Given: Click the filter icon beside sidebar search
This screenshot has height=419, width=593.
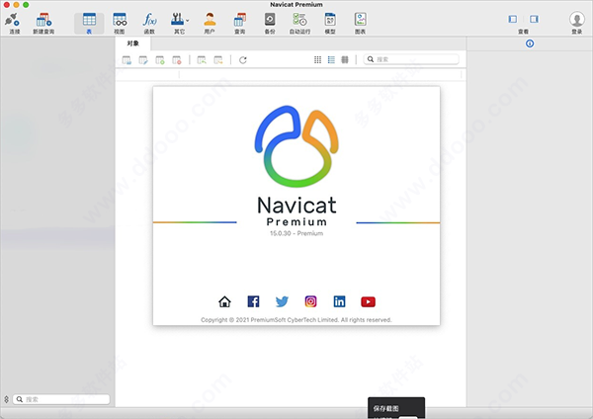Looking at the screenshot, I should (6, 399).
